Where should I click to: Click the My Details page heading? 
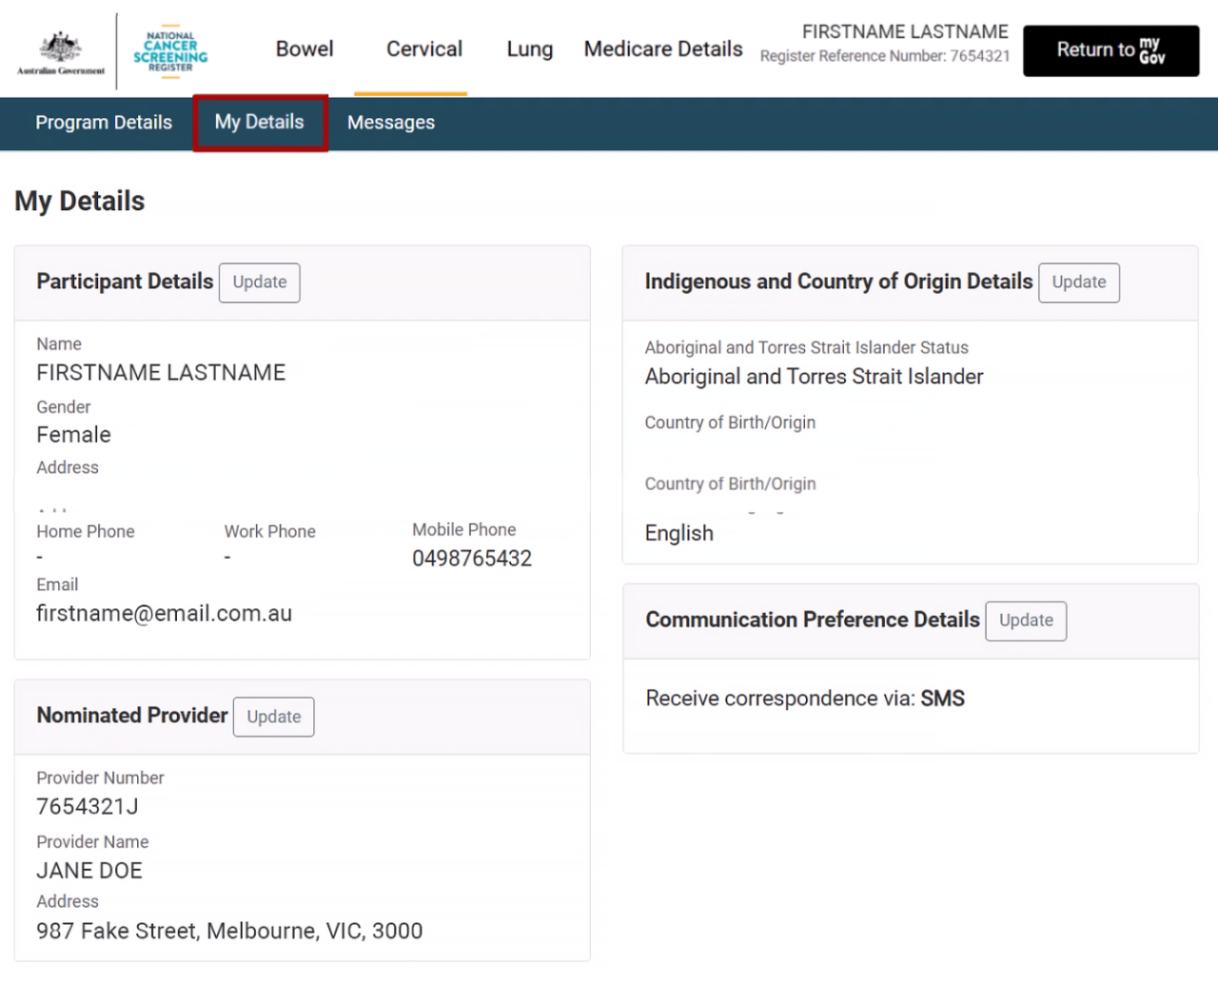coord(80,201)
